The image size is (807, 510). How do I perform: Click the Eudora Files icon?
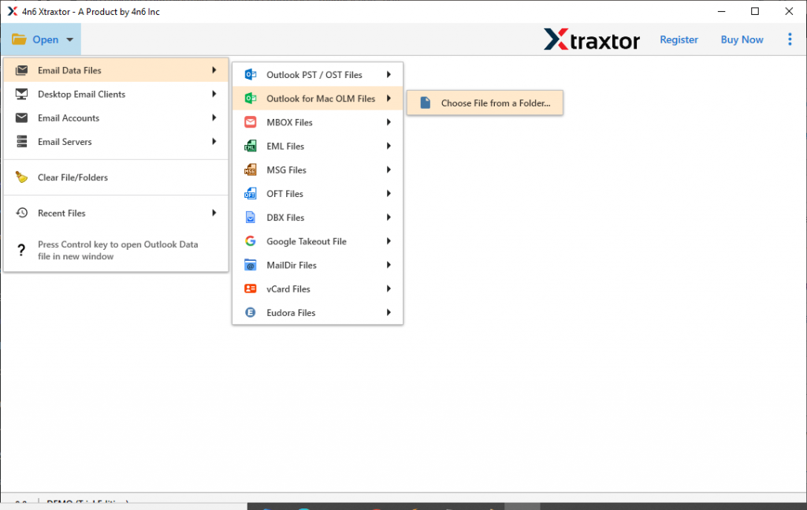point(251,313)
